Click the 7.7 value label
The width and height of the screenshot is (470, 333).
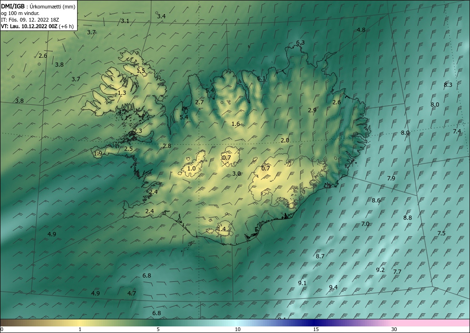pyautogui.click(x=397, y=271)
